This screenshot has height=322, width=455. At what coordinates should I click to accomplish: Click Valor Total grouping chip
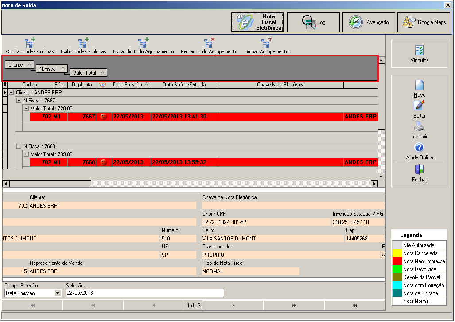pos(88,73)
